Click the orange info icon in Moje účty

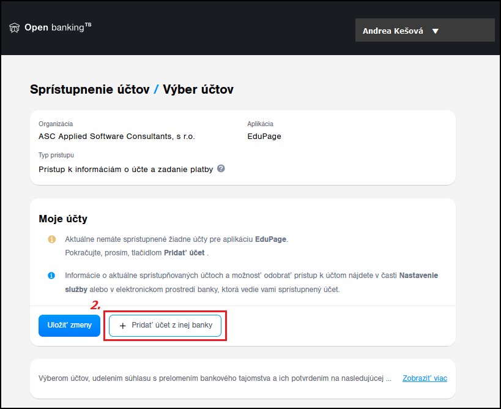pos(52,239)
